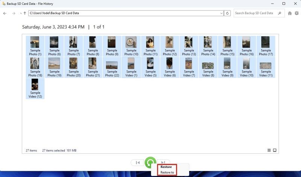Go to next backup version
301x177 pixels.
(x=163, y=162)
